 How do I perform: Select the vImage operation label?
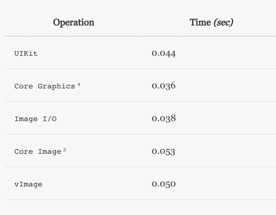point(28,184)
